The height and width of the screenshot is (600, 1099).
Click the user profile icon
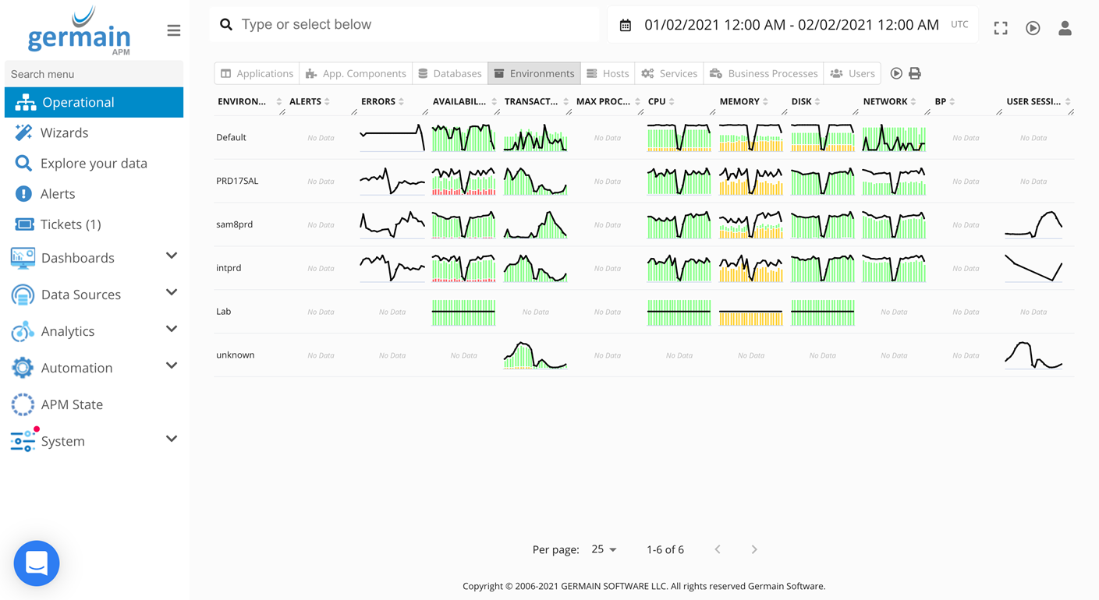click(x=1065, y=28)
